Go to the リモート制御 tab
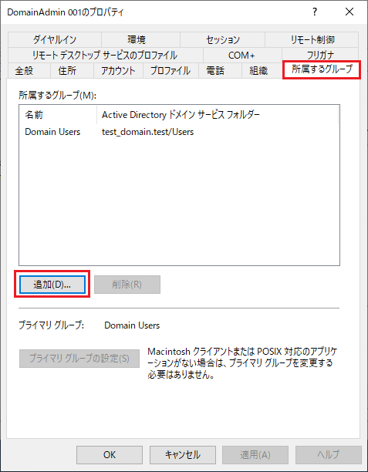Viewport: 368px width, 472px height. 312,39
